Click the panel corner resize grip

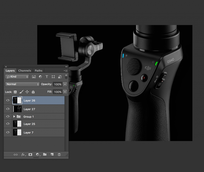pos(67,155)
